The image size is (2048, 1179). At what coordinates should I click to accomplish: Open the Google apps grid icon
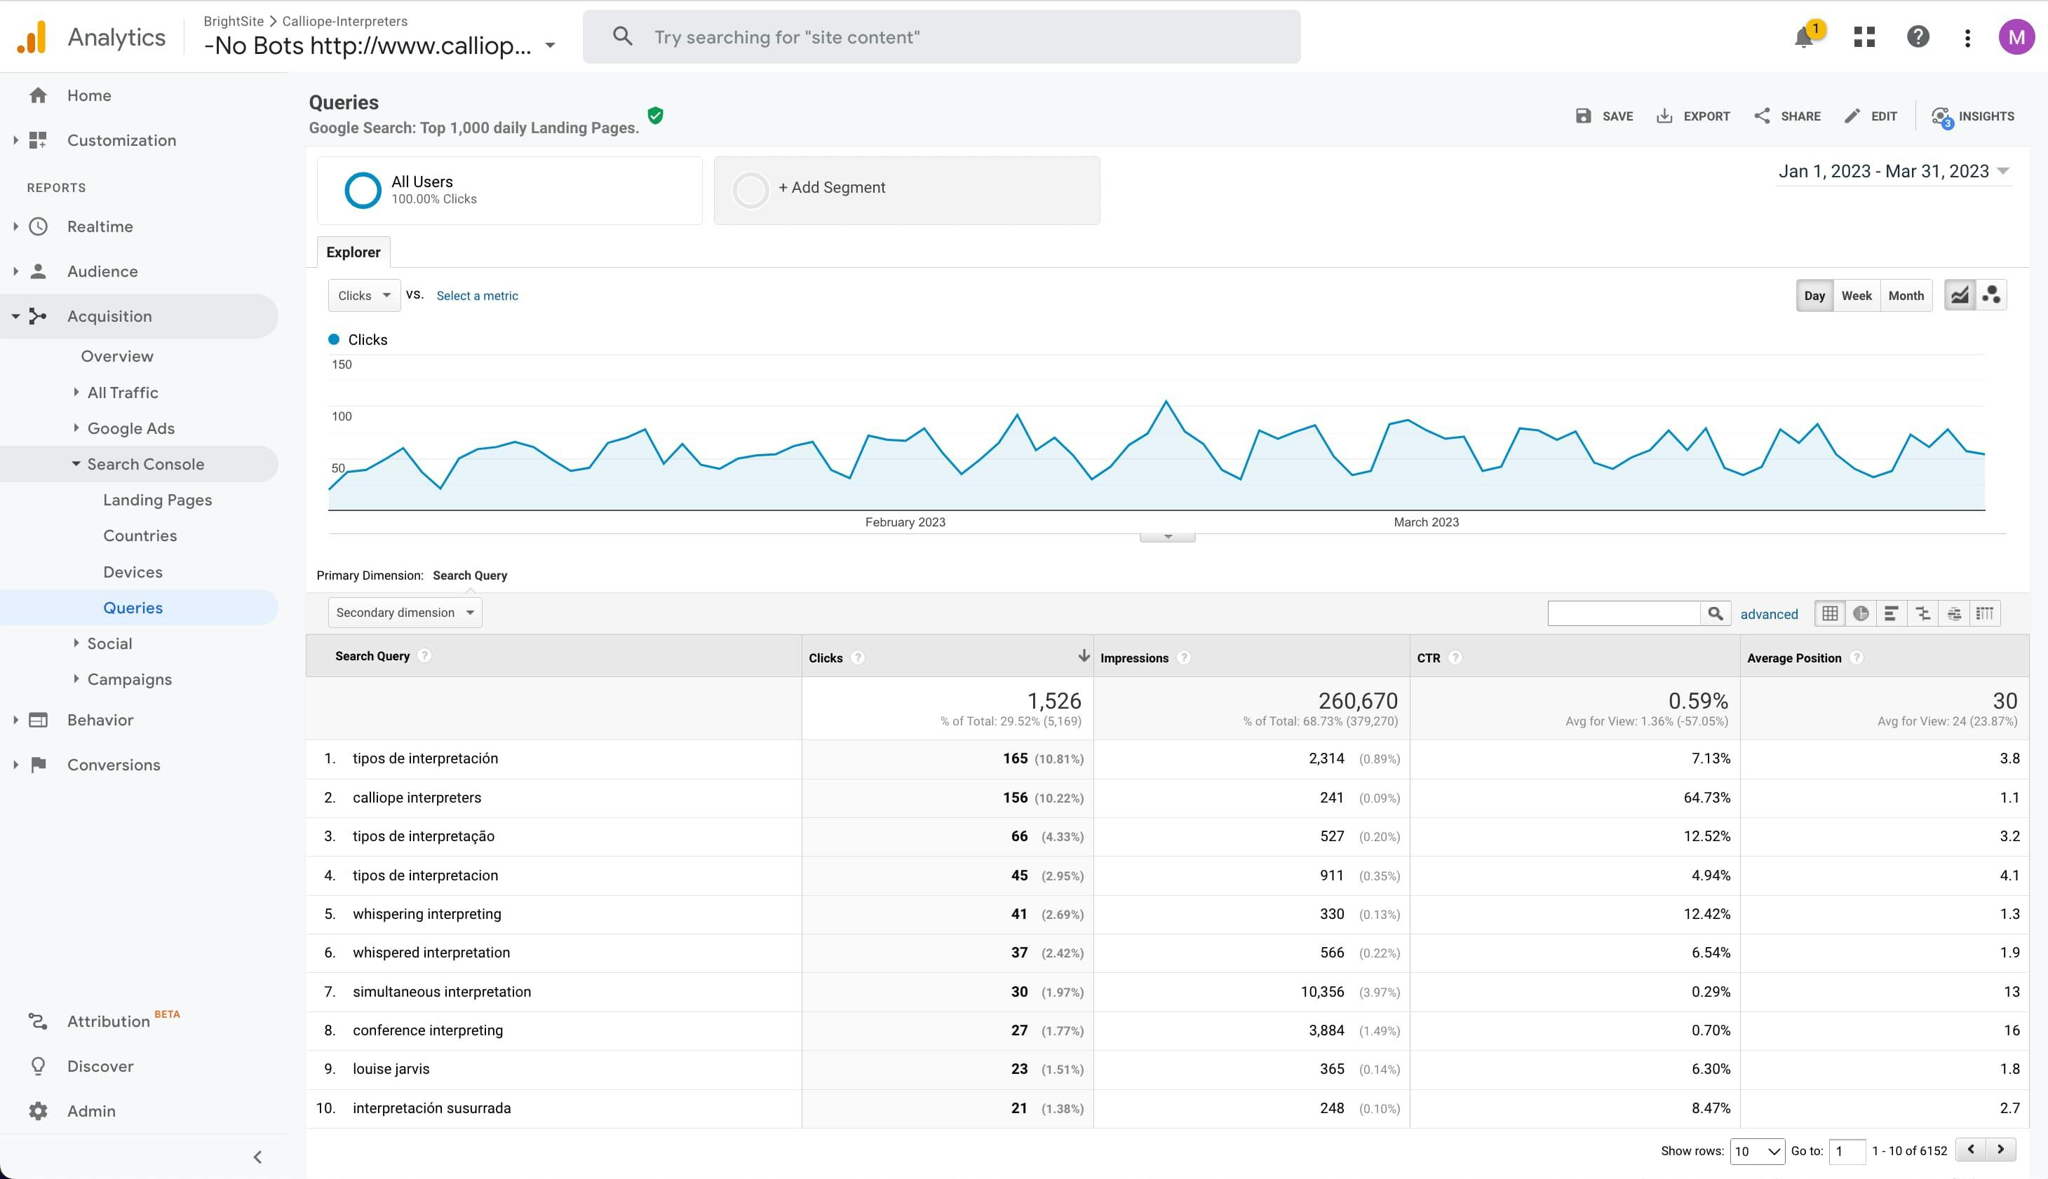(1864, 37)
